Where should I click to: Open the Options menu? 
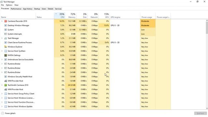pos(9,5)
